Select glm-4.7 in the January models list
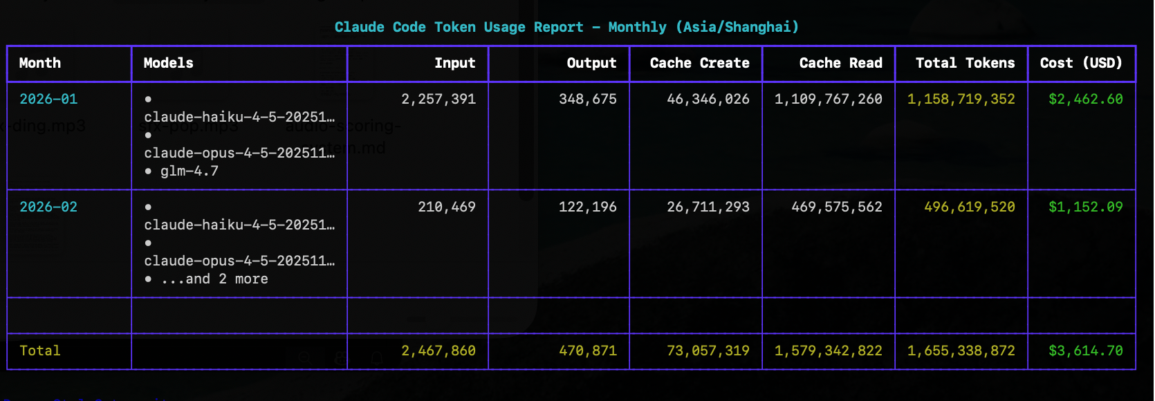The width and height of the screenshot is (1155, 401). (x=190, y=171)
